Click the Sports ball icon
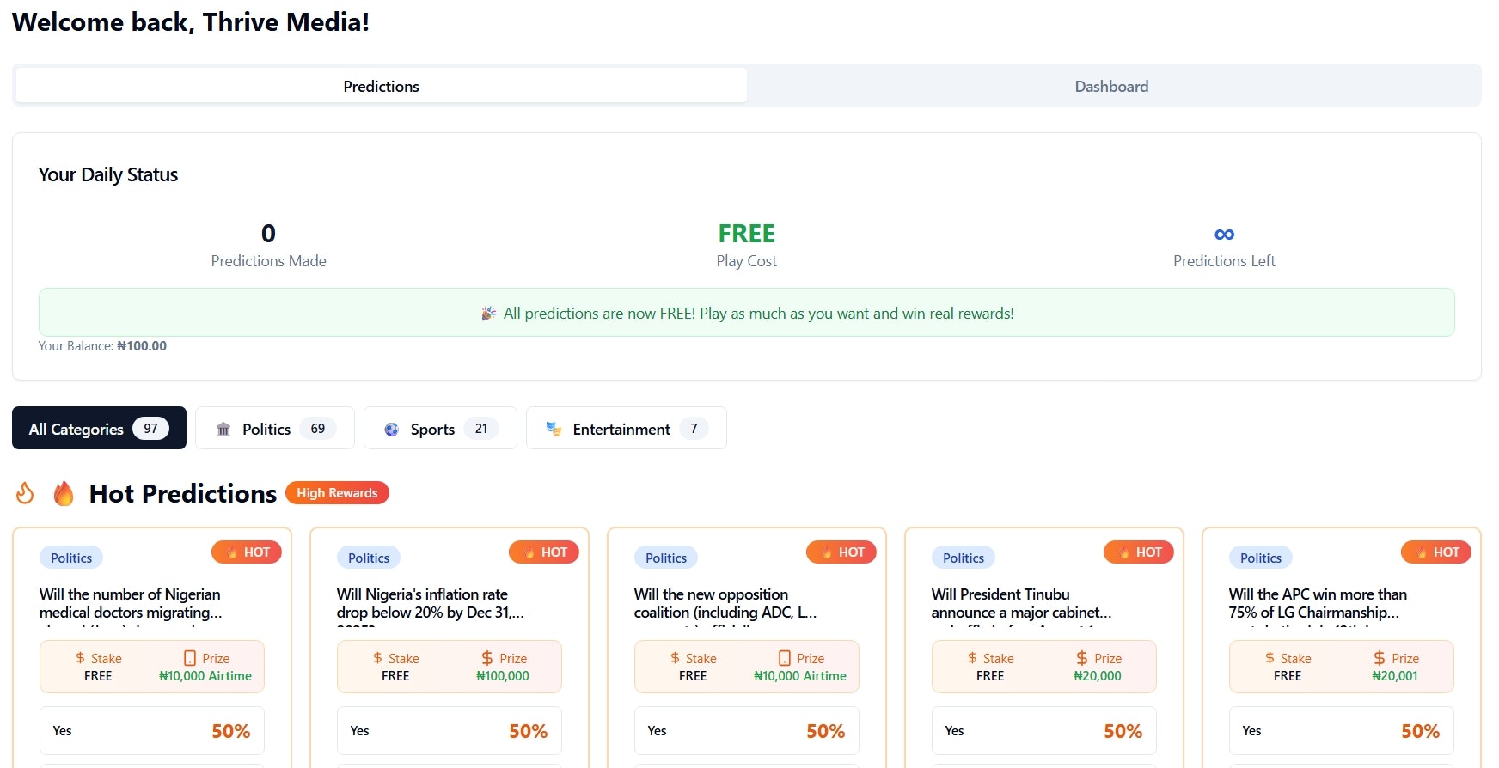This screenshot has width=1499, height=768. tap(391, 429)
